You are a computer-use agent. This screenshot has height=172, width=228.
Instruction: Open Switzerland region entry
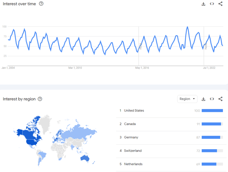click(x=171, y=151)
